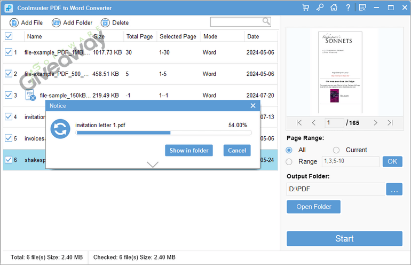Click the register key icon
The image size is (411, 265).
coord(320,7)
